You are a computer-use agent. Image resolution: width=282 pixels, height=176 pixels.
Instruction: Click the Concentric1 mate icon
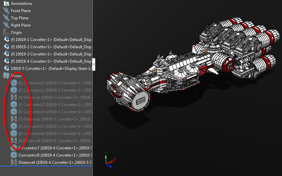(14, 83)
